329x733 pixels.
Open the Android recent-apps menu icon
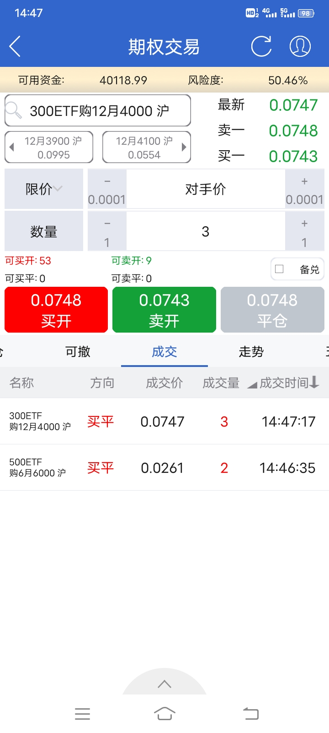tap(82, 713)
